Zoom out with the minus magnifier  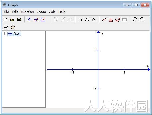coord(141,19)
